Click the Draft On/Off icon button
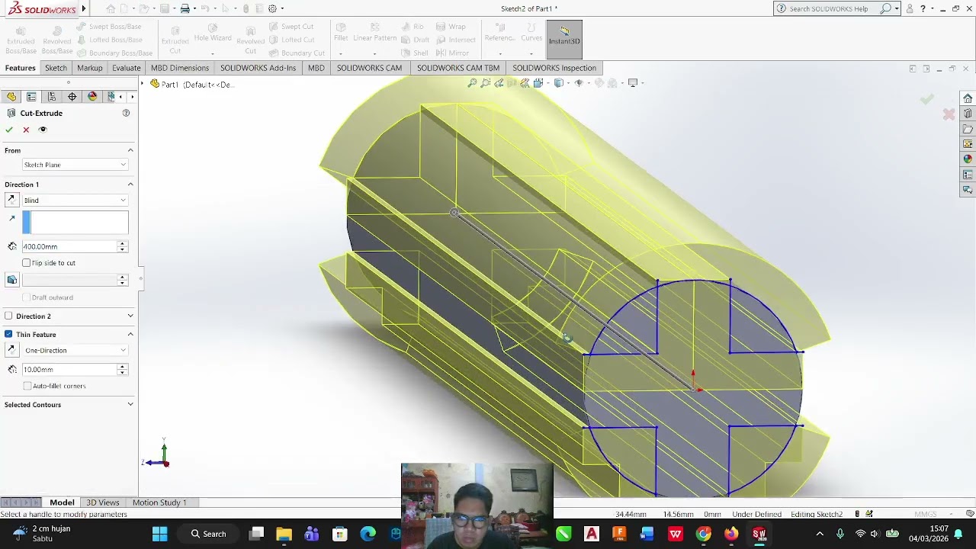The width and height of the screenshot is (976, 549). click(x=11, y=280)
